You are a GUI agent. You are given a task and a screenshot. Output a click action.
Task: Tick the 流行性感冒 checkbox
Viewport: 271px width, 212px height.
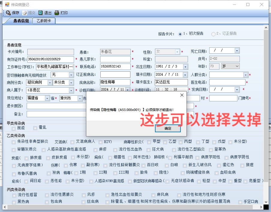click(x=14, y=196)
